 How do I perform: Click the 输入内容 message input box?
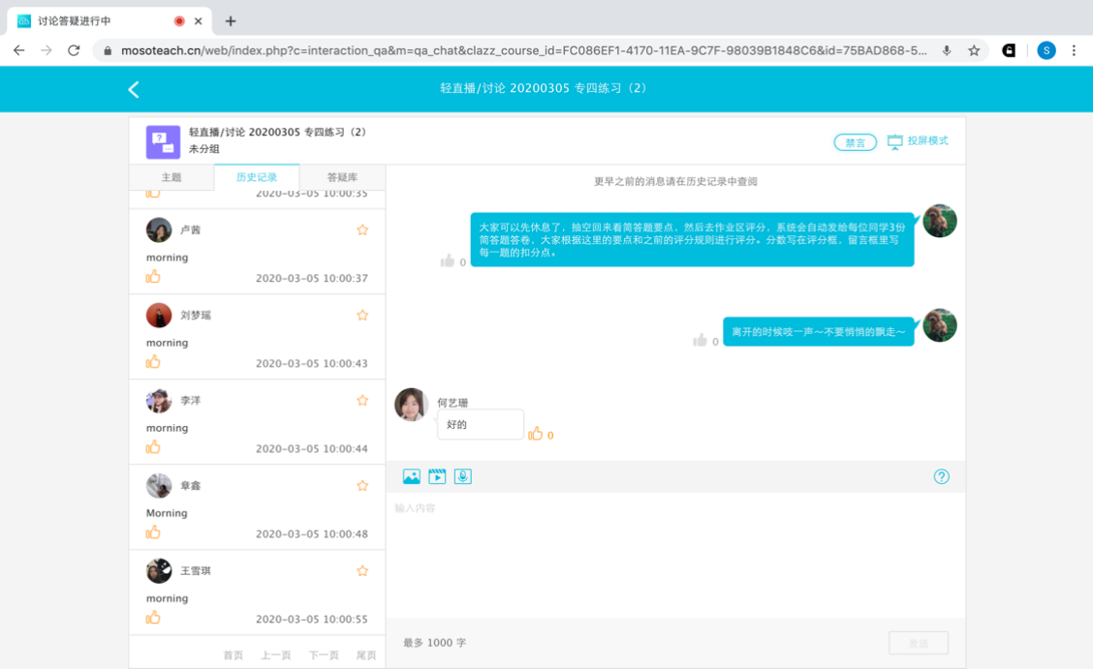pos(674,552)
